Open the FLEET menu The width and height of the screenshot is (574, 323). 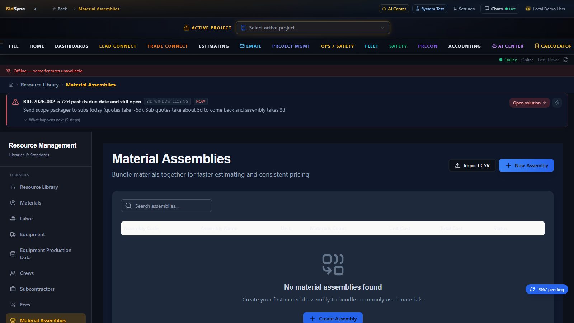(372, 46)
